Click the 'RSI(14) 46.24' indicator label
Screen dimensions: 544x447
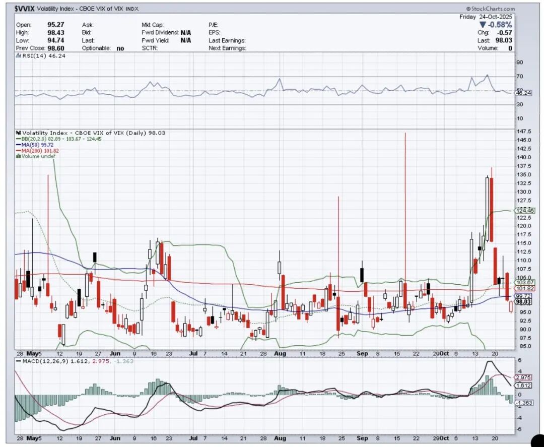44,56
